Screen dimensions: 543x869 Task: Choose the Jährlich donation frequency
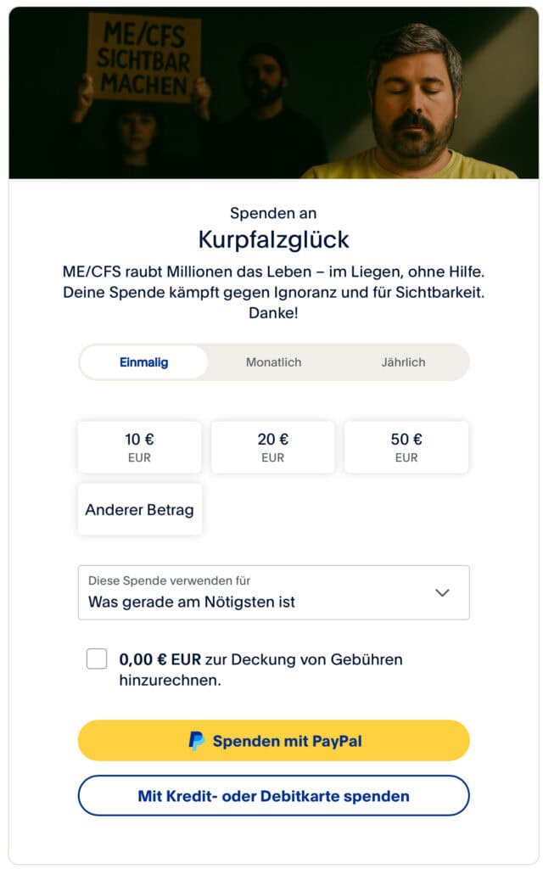point(403,362)
